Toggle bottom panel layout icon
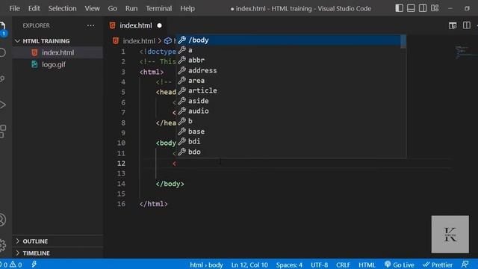The image size is (478, 269). click(x=411, y=8)
